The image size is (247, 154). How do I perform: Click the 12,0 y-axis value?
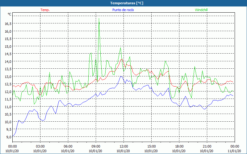tap(8, 91)
